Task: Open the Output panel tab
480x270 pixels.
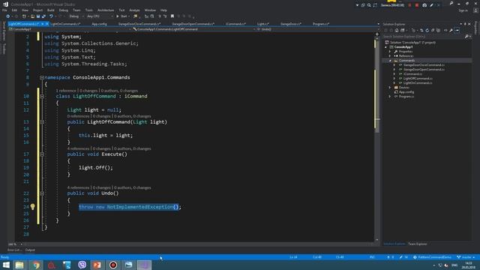Action: pos(30,250)
